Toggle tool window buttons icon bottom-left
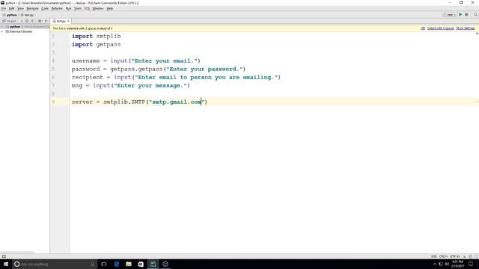 coord(4,256)
